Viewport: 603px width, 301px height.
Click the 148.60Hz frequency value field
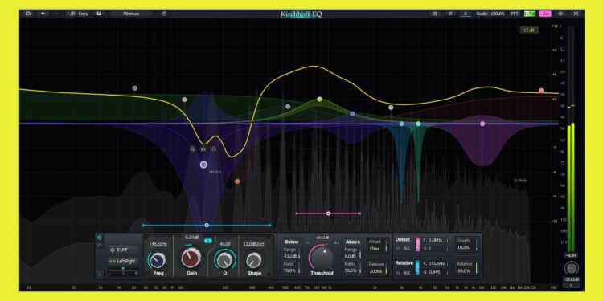pyautogui.click(x=158, y=244)
